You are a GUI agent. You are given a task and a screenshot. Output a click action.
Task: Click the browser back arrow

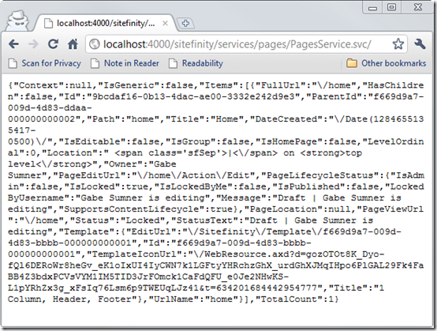pos(13,44)
